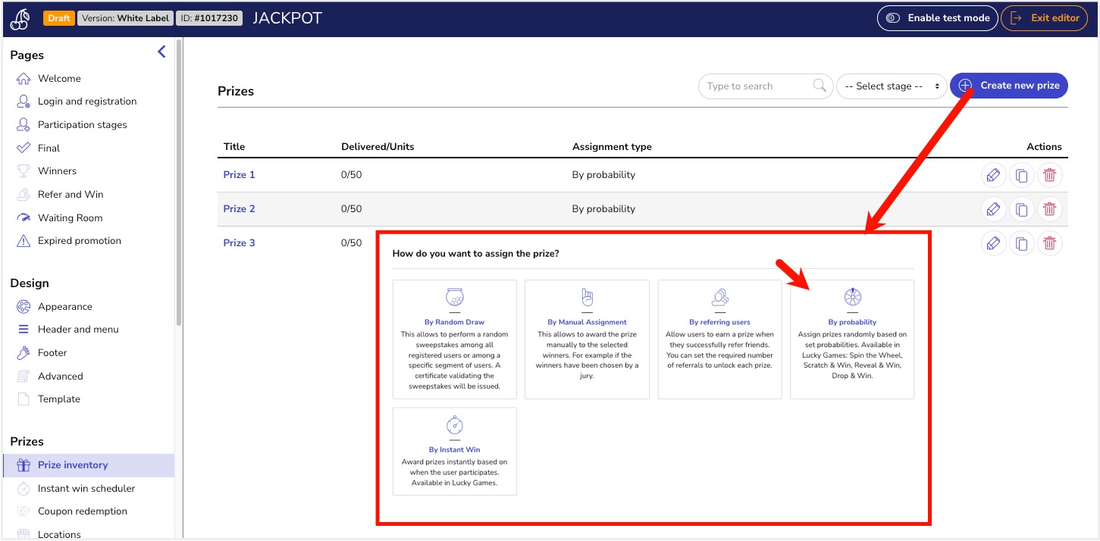Duplicate Prize 2 using the copy icon
This screenshot has width=1100, height=541.
pyautogui.click(x=1021, y=209)
